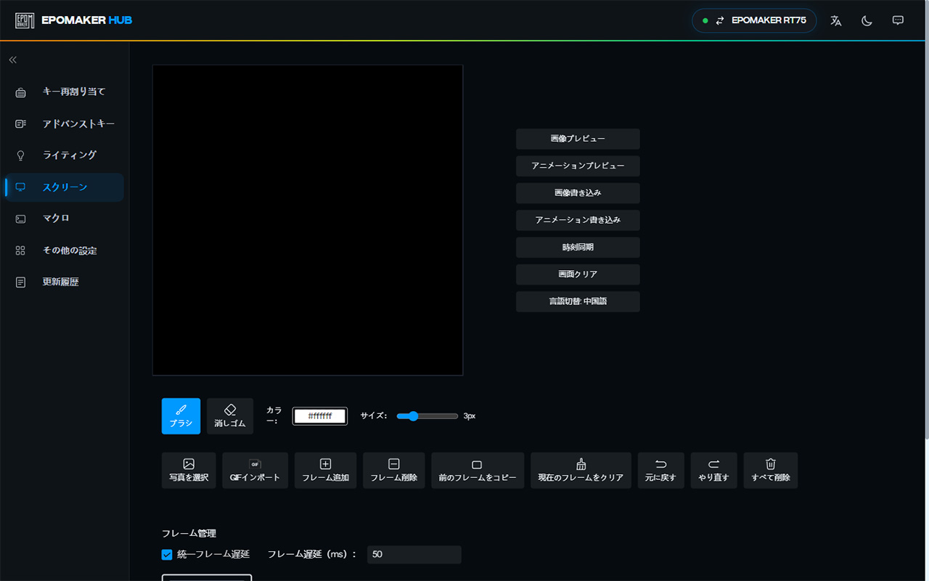The image size is (929, 581).
Task: Add a frame with フレーム追加
Action: 325,471
